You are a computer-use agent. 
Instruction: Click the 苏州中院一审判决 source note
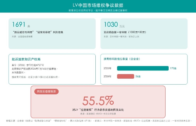click(122, 37)
